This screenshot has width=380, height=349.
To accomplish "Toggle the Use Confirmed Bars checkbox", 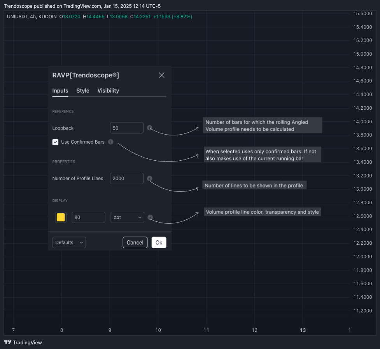I will click(x=56, y=142).
